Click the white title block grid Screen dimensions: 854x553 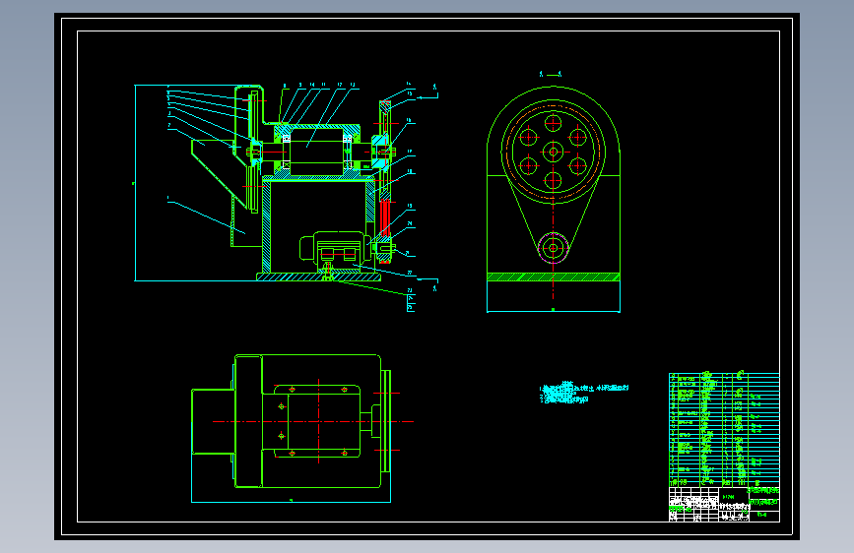coord(724,505)
